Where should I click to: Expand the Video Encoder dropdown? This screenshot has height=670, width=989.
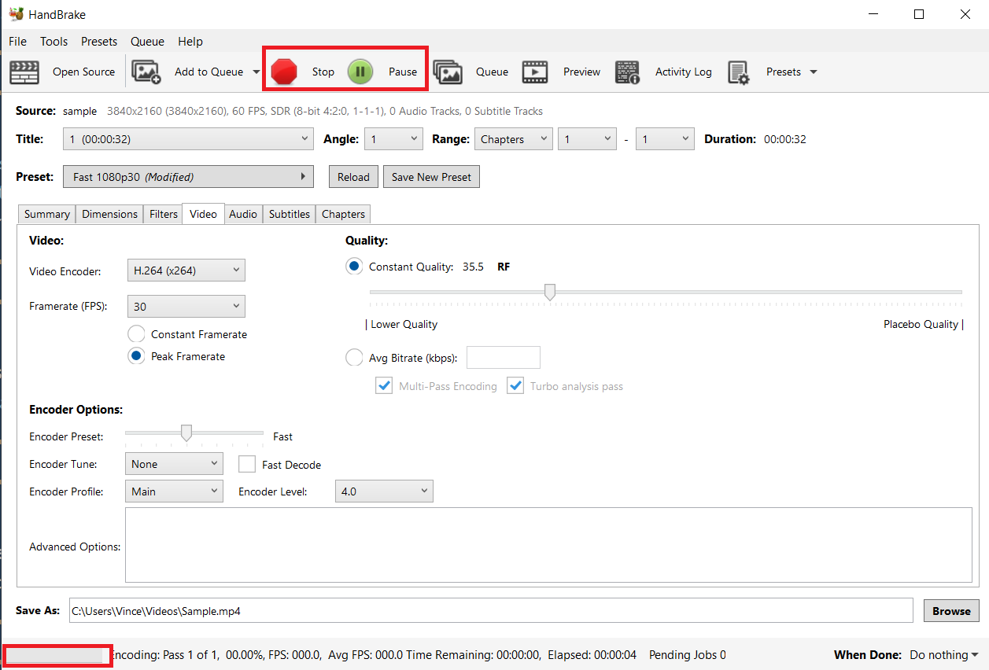(x=186, y=271)
